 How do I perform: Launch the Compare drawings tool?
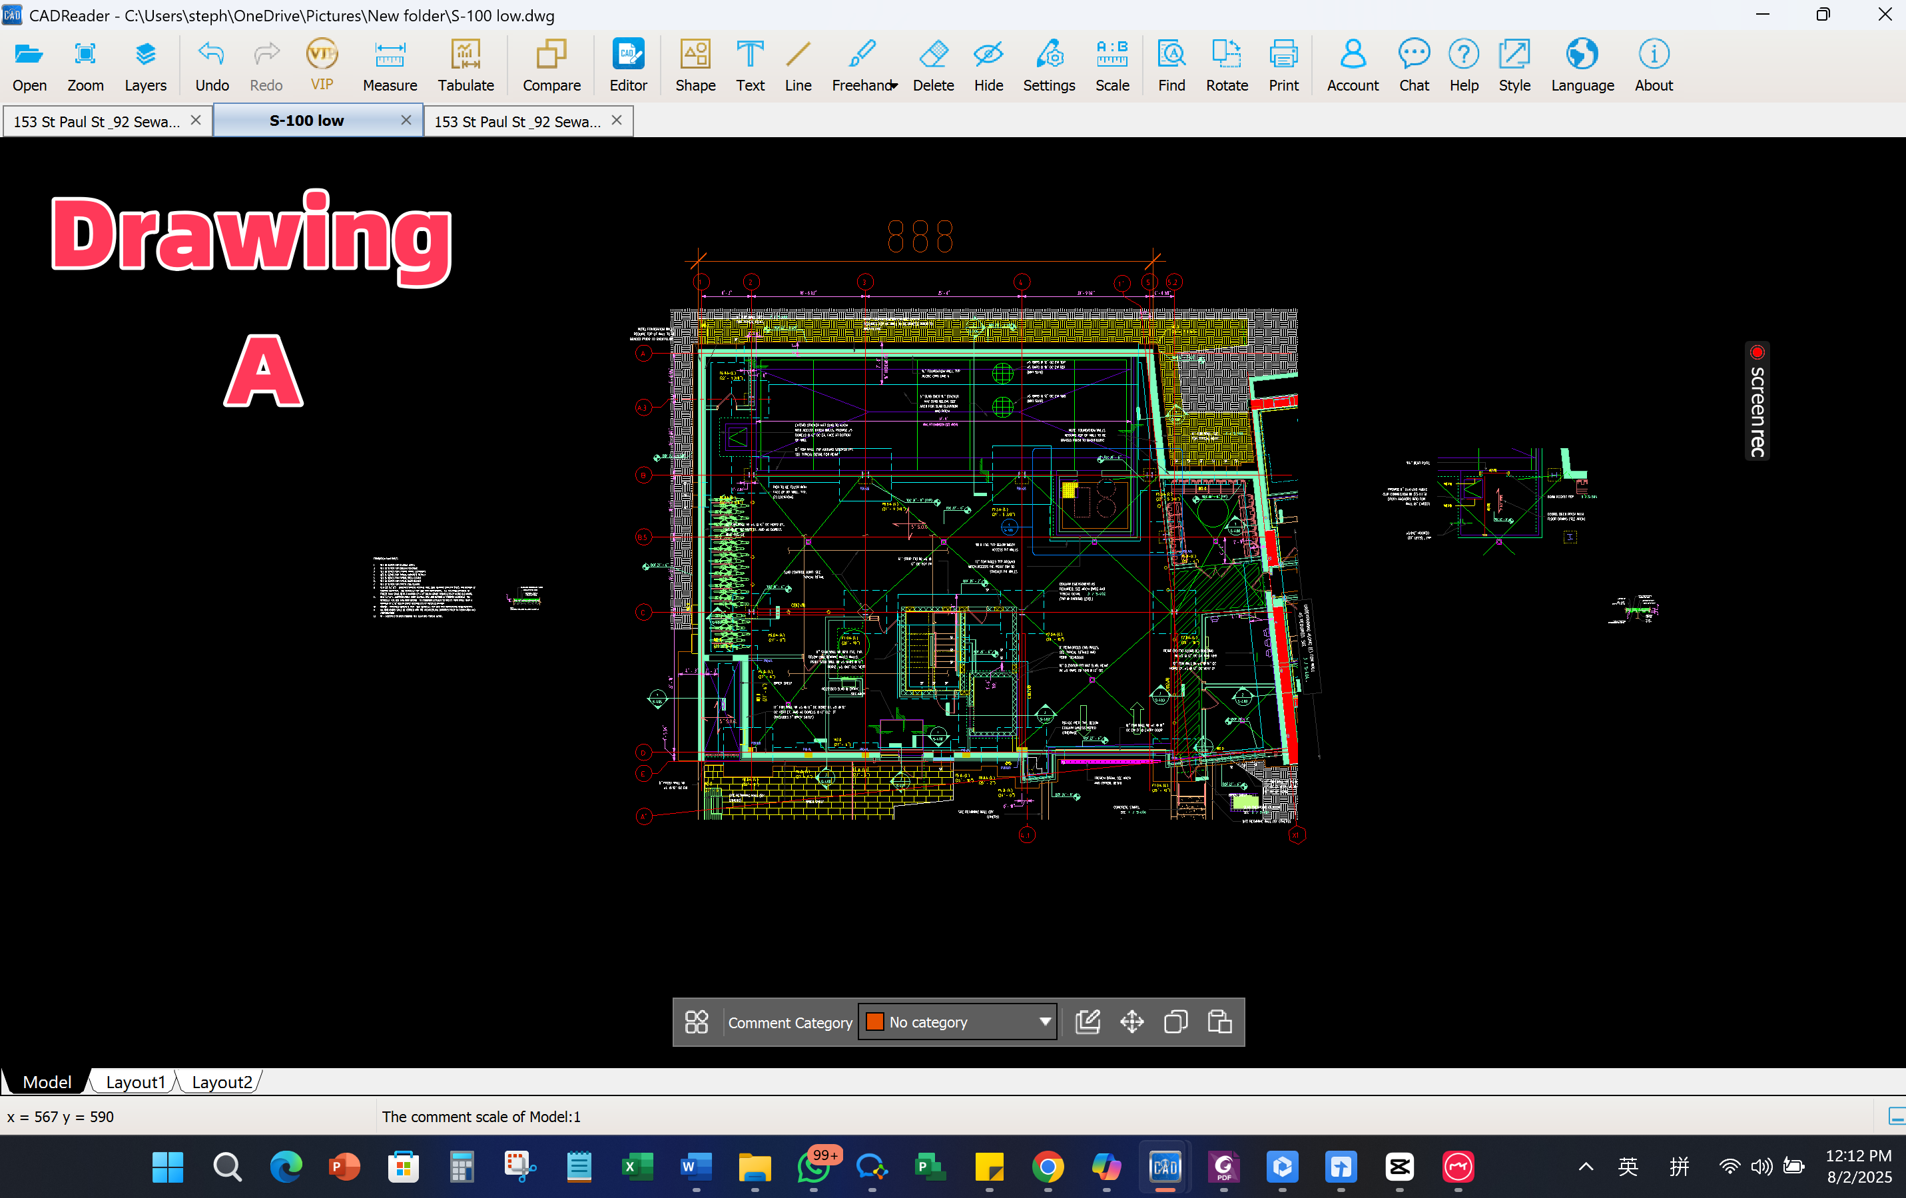point(551,66)
